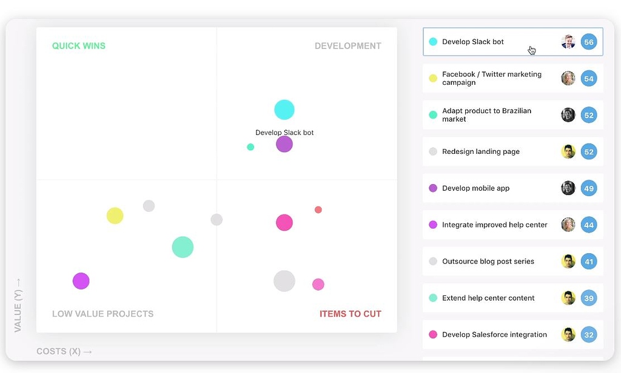Select the 52 score badge on Redesign landing page
621x373 pixels.
tap(588, 151)
